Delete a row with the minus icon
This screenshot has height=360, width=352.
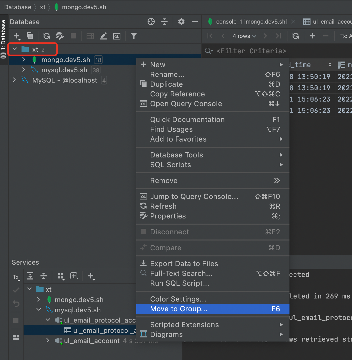tap(326, 36)
